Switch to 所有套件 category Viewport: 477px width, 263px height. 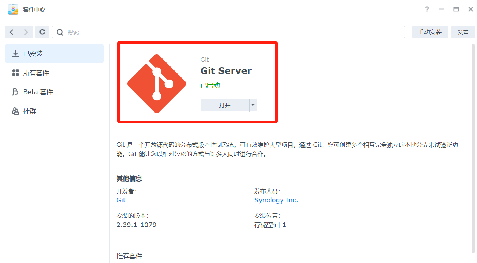click(x=36, y=73)
